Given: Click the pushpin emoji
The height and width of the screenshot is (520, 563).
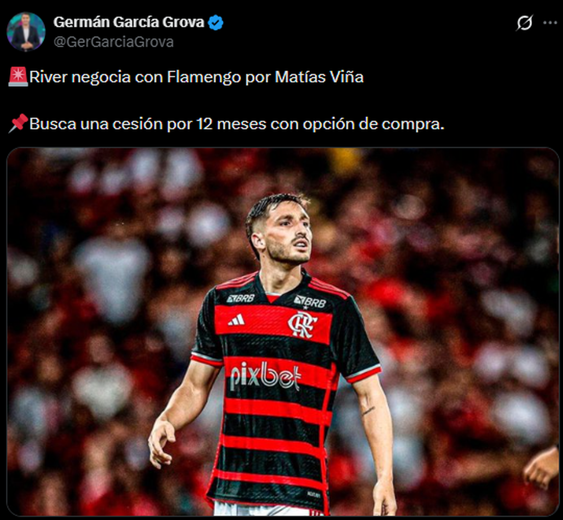Looking at the screenshot, I should pos(18,124).
